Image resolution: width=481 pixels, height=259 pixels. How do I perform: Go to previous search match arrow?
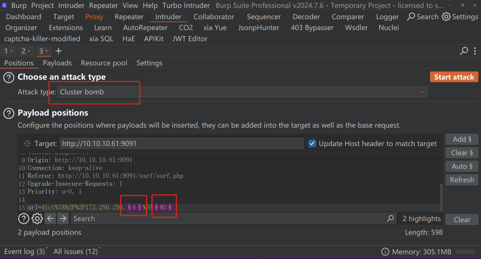click(x=50, y=219)
